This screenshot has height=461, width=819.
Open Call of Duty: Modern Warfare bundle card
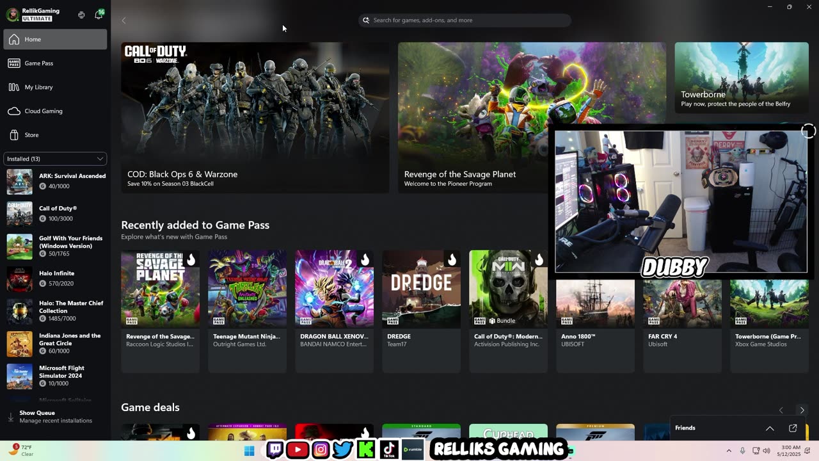coord(508,311)
